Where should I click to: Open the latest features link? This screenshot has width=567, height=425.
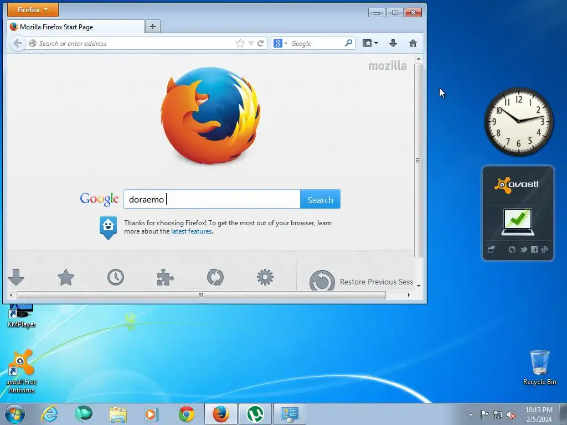click(191, 231)
